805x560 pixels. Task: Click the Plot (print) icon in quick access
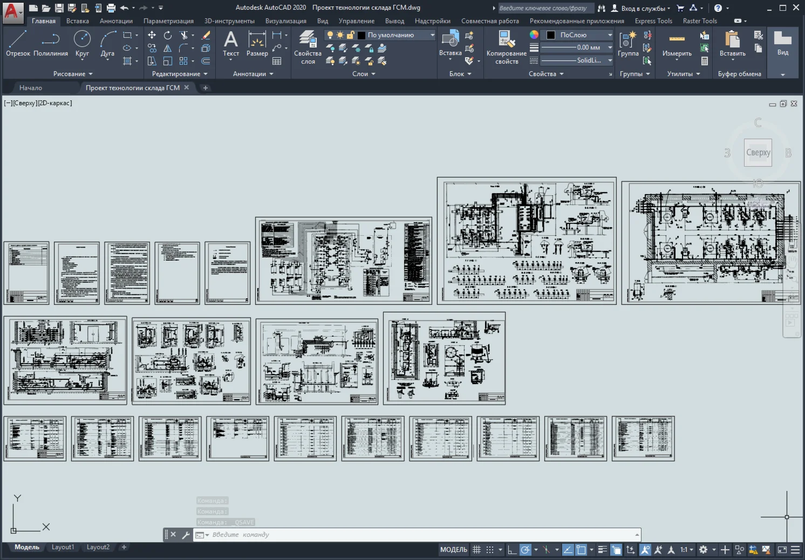point(111,8)
